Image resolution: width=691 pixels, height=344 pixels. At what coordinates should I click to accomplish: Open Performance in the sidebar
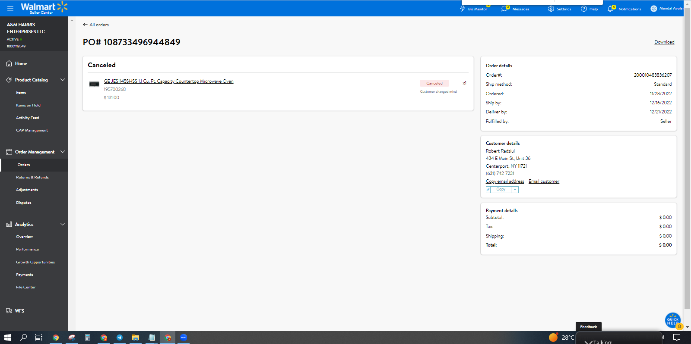28,249
